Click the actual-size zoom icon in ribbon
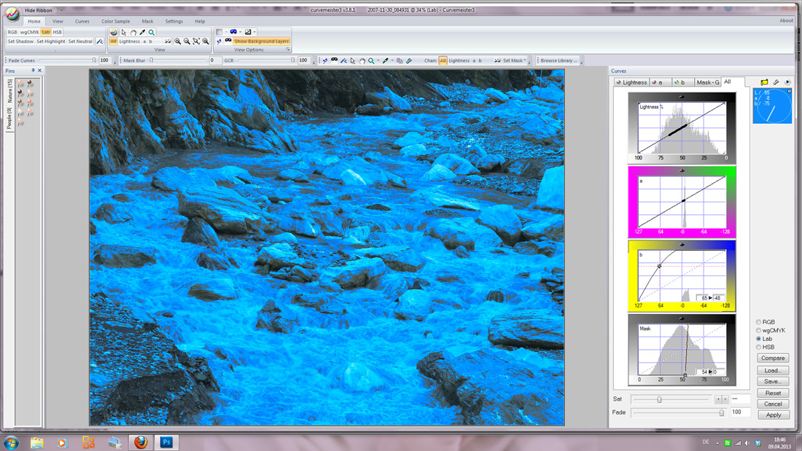802x451 pixels. point(205,42)
